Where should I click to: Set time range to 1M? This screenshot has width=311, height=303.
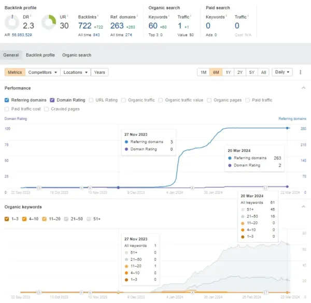[204, 72]
